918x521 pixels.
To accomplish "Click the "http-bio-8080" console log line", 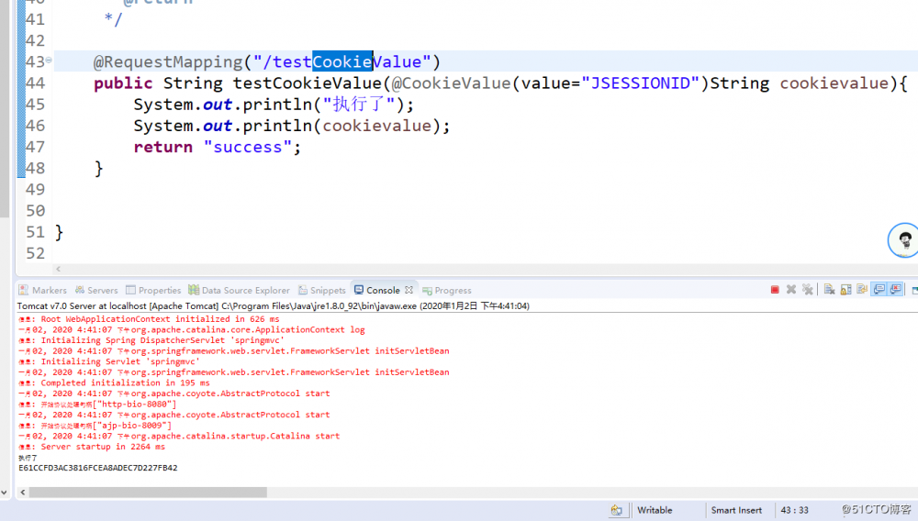I will pos(97,405).
